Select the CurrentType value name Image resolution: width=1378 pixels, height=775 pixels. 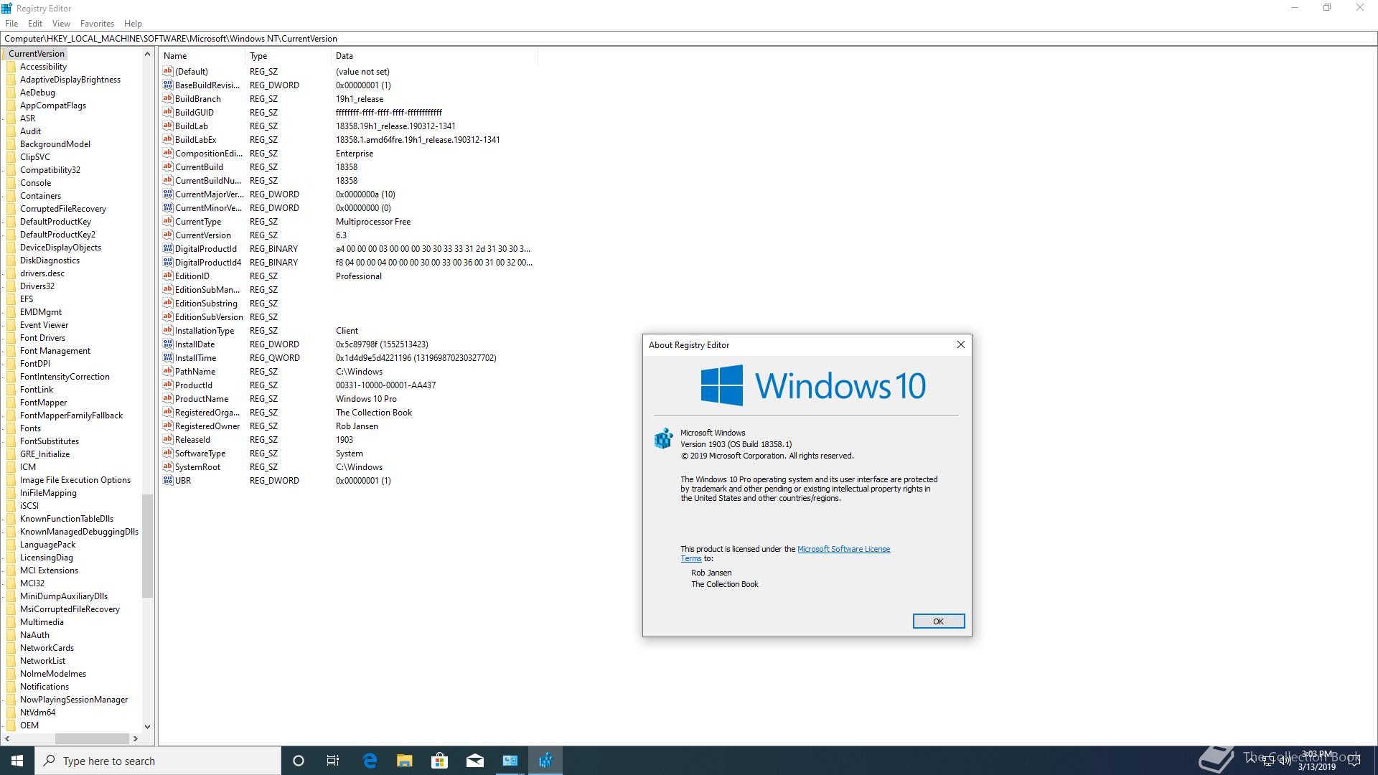(x=198, y=221)
